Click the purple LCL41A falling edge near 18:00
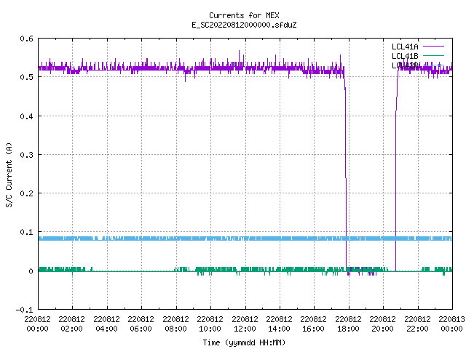This screenshot has height=349, width=466. (x=346, y=172)
